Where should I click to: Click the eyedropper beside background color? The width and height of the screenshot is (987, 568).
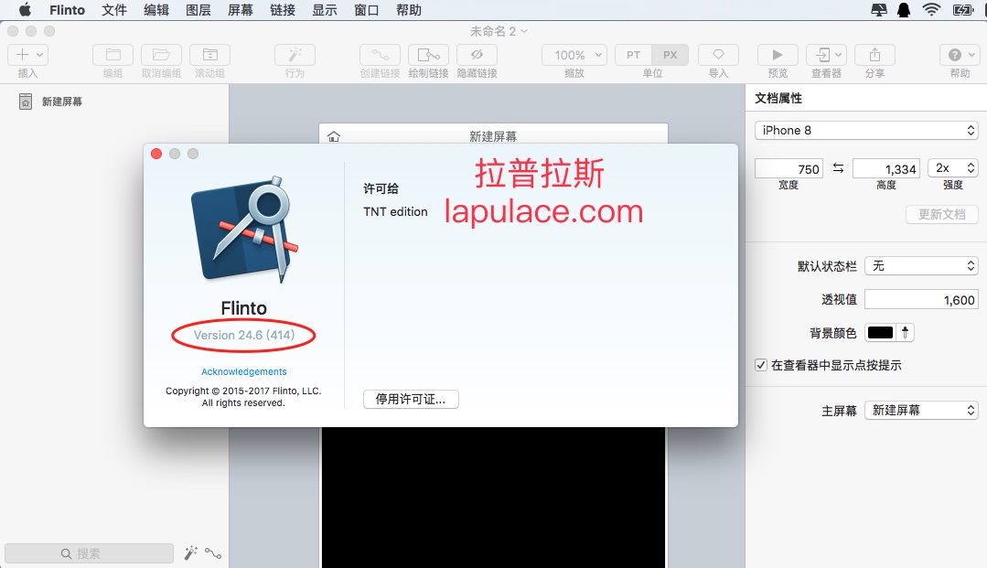(906, 333)
